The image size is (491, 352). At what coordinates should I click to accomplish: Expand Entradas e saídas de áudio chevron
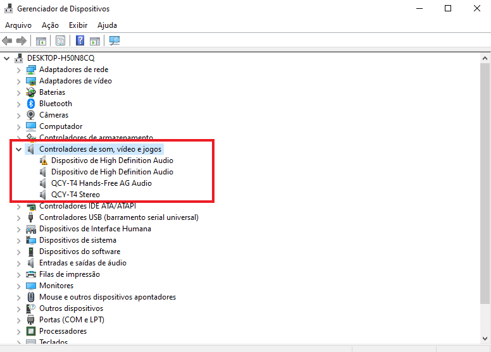(19, 263)
